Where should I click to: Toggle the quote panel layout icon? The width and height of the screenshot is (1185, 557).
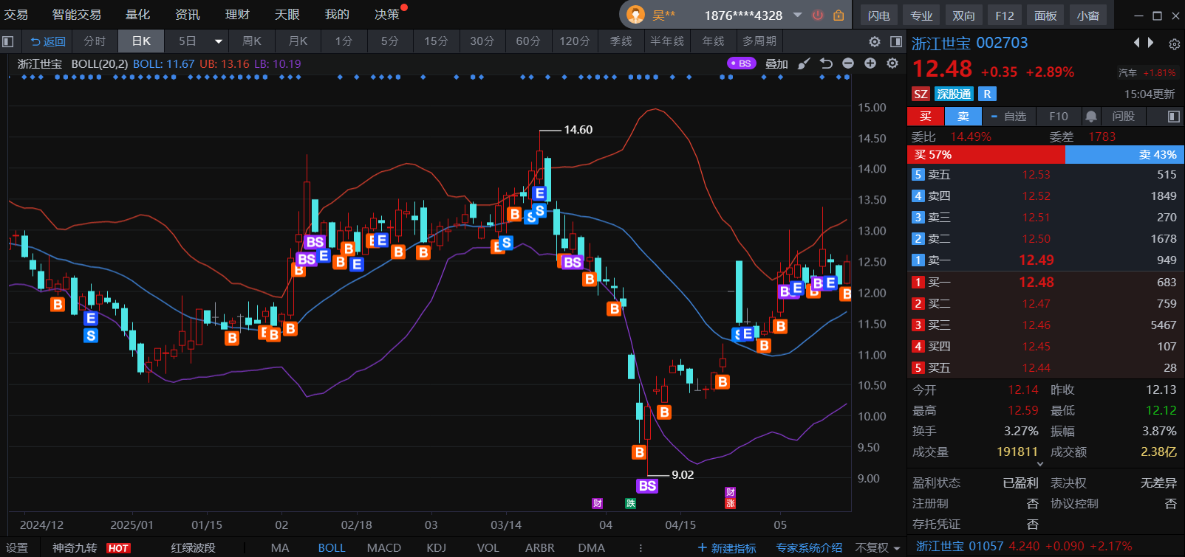point(1174,117)
